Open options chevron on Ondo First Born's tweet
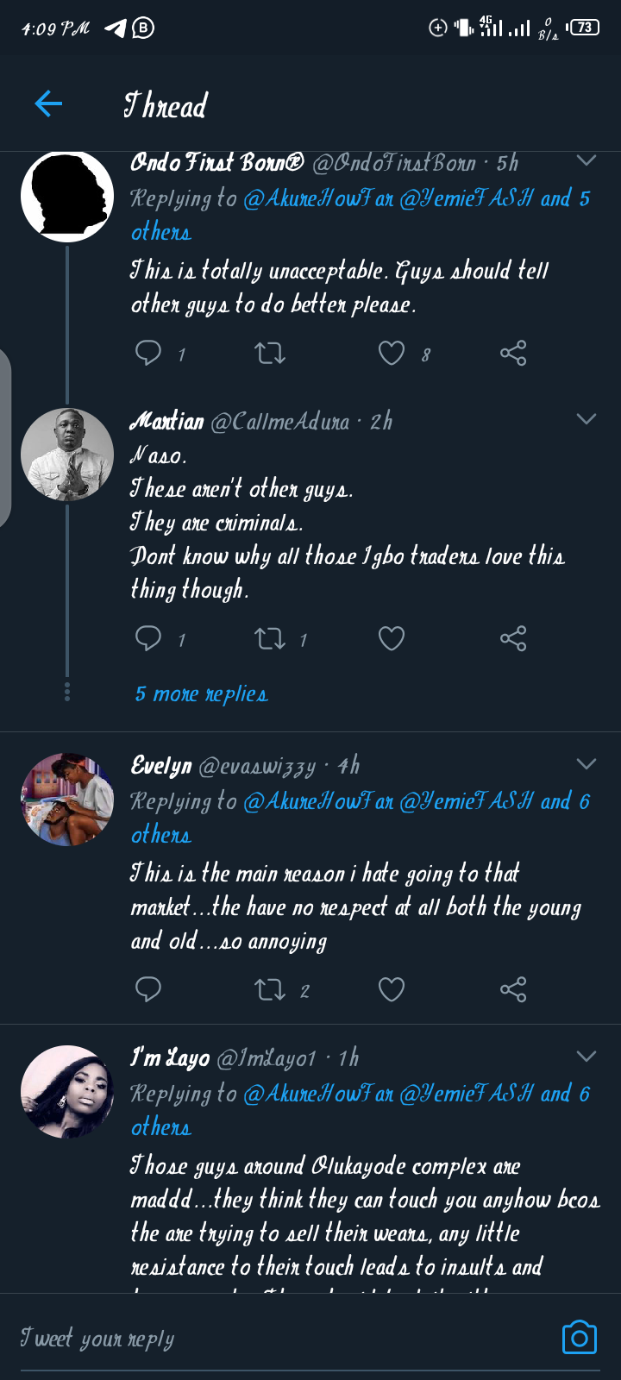Screen dimensions: 621x1380 (586, 160)
